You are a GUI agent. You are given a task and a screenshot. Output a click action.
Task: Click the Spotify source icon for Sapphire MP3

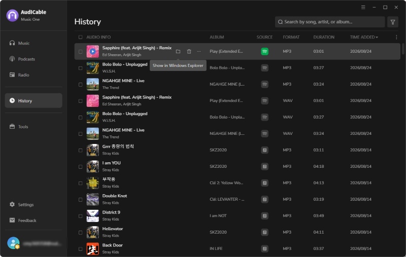[264, 52]
